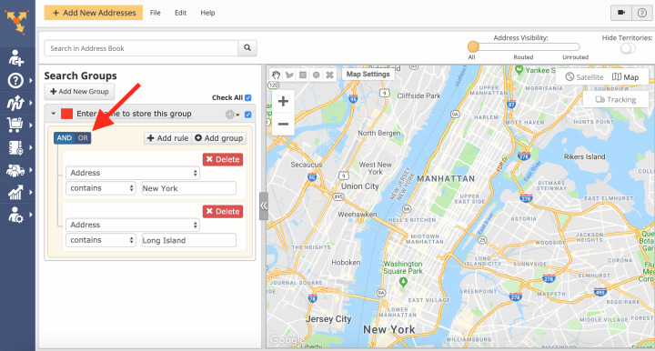This screenshot has width=655, height=351.
Task: Open Map Settings
Action: pyautogui.click(x=368, y=75)
